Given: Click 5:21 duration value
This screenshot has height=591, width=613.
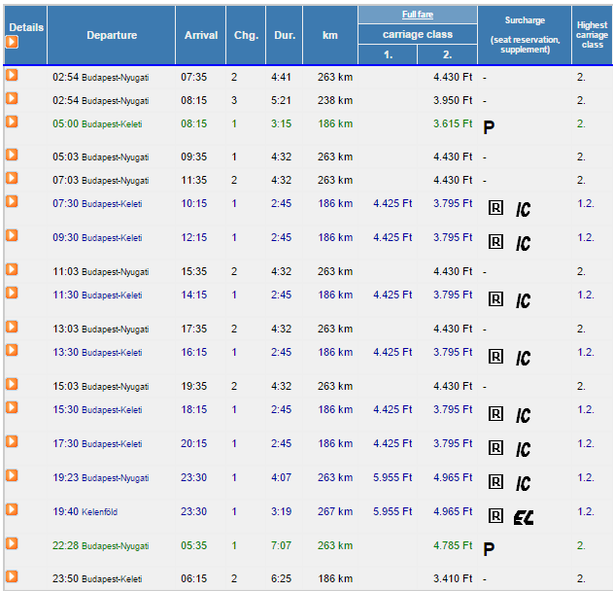Looking at the screenshot, I should click(x=281, y=100).
